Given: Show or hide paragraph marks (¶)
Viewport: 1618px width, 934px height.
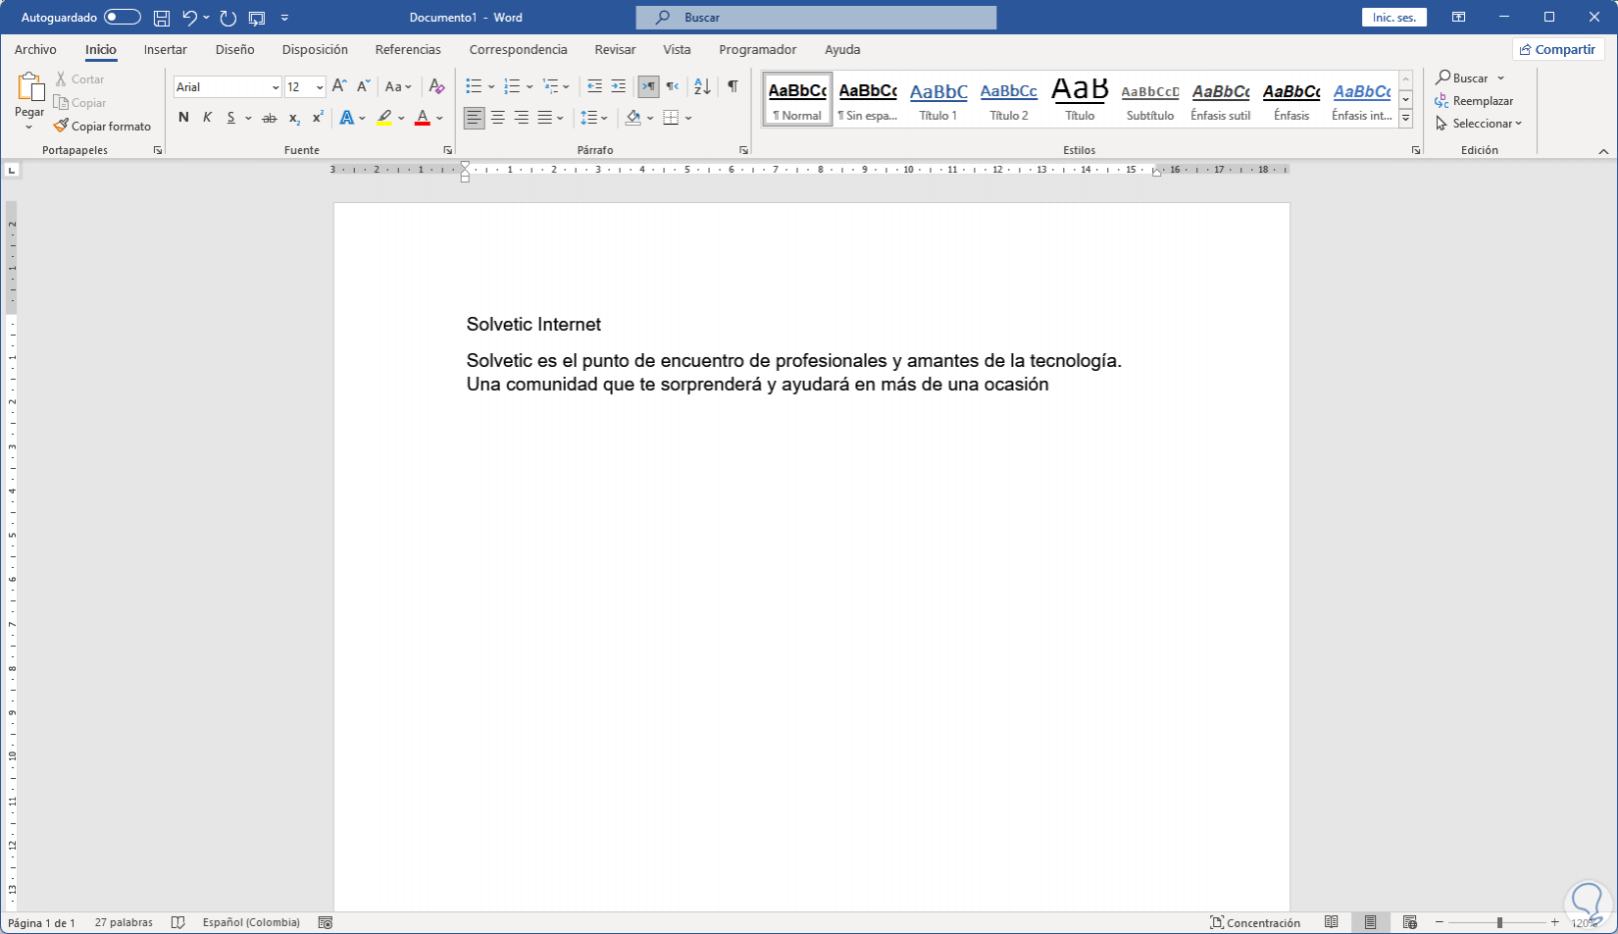Looking at the screenshot, I should point(733,86).
